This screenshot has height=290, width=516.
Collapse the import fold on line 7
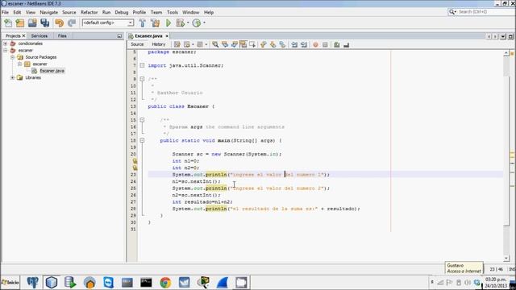[x=142, y=65]
